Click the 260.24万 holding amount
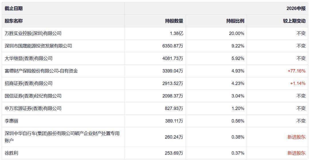Image resolution: width=309 pixels, height=160 pixels. (x=174, y=137)
